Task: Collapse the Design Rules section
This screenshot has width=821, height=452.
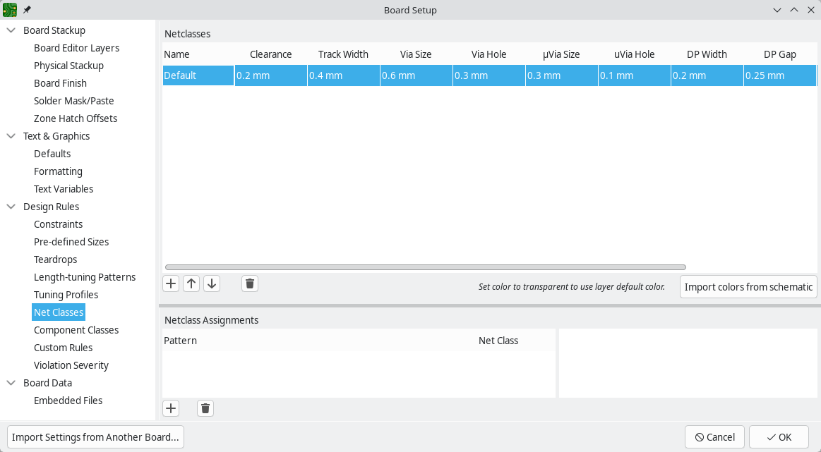Action: point(11,207)
